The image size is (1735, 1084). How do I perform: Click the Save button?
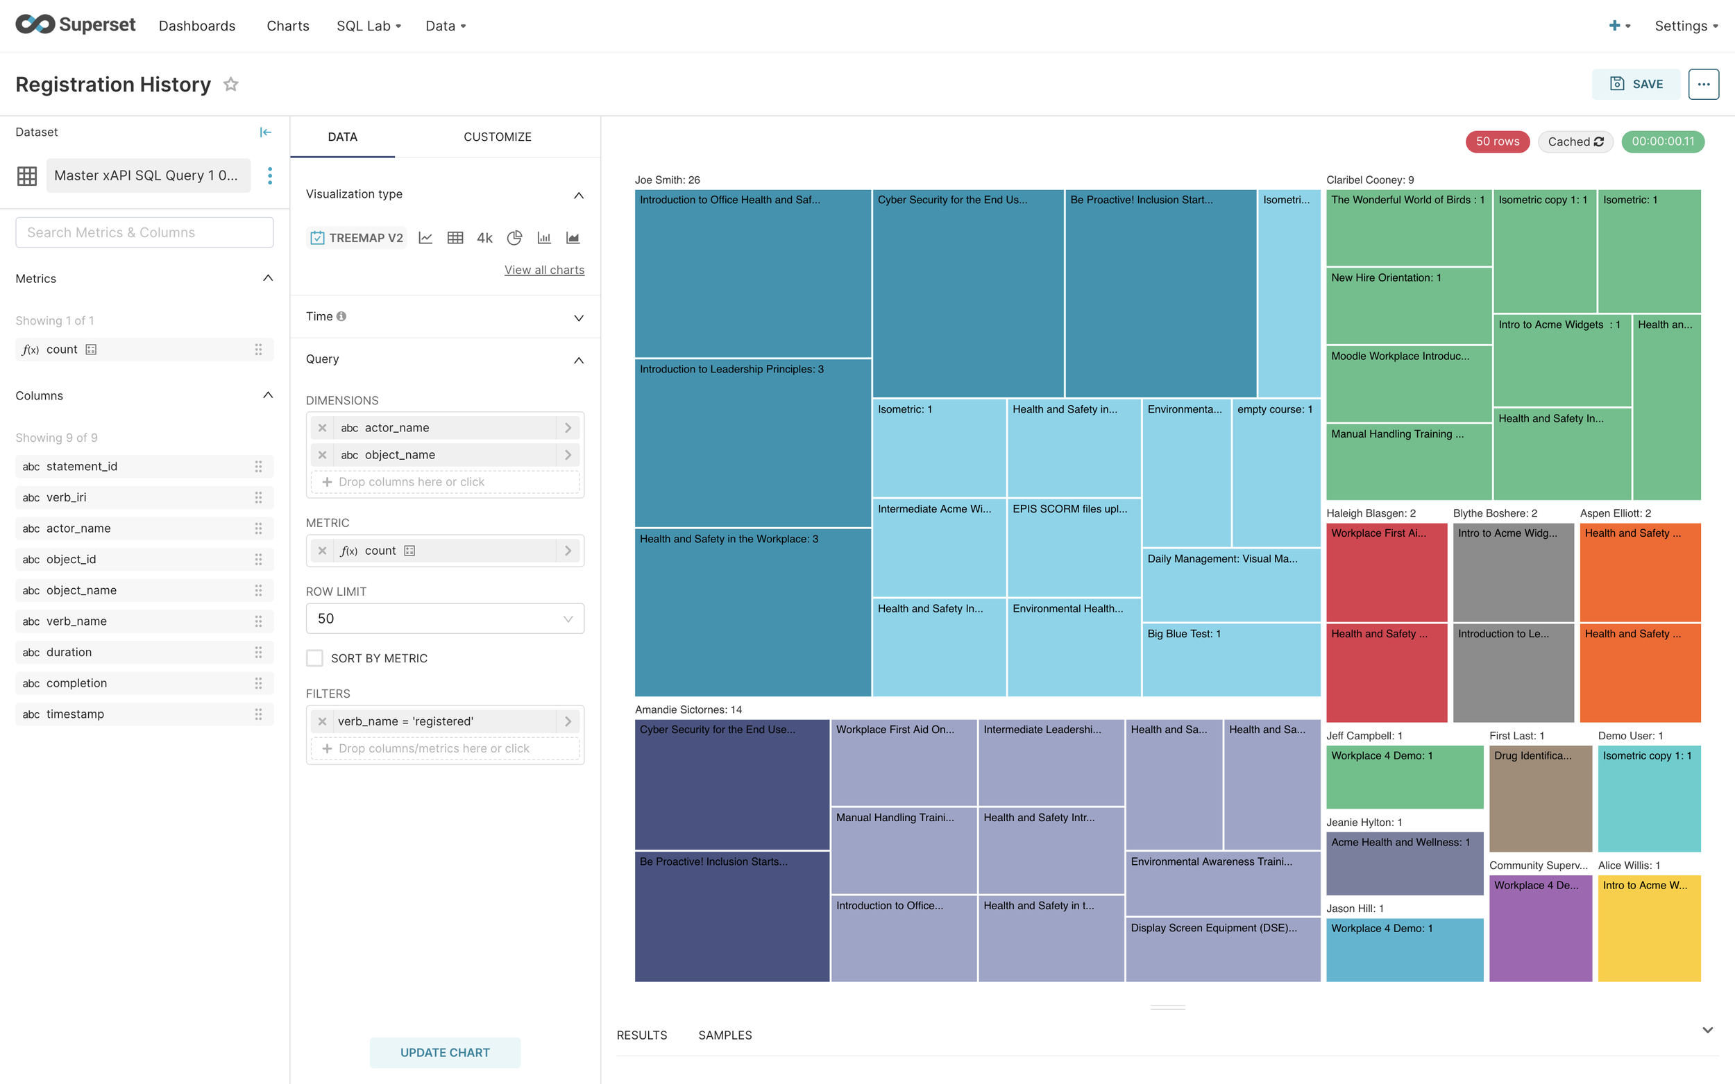pyautogui.click(x=1636, y=84)
